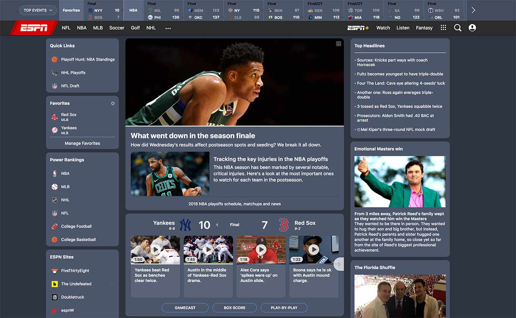Open the Top Events dropdown
This screenshot has width=516, height=318.
[38, 10]
